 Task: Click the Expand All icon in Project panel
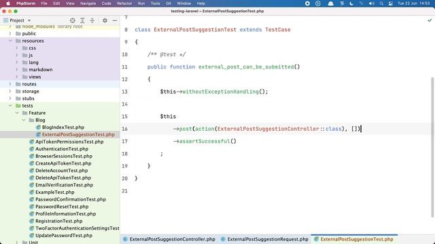(x=82, y=20)
